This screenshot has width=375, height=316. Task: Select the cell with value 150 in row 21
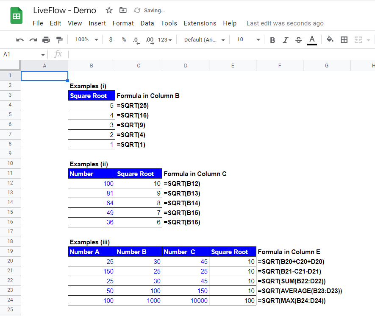92,271
